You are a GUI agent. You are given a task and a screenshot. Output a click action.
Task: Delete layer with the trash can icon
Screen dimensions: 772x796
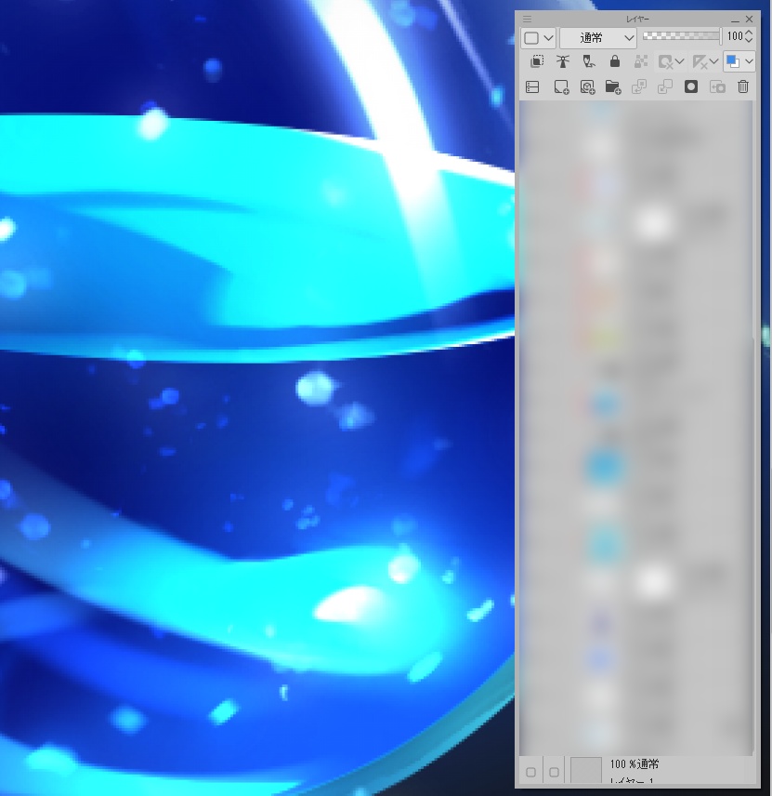[x=743, y=87]
